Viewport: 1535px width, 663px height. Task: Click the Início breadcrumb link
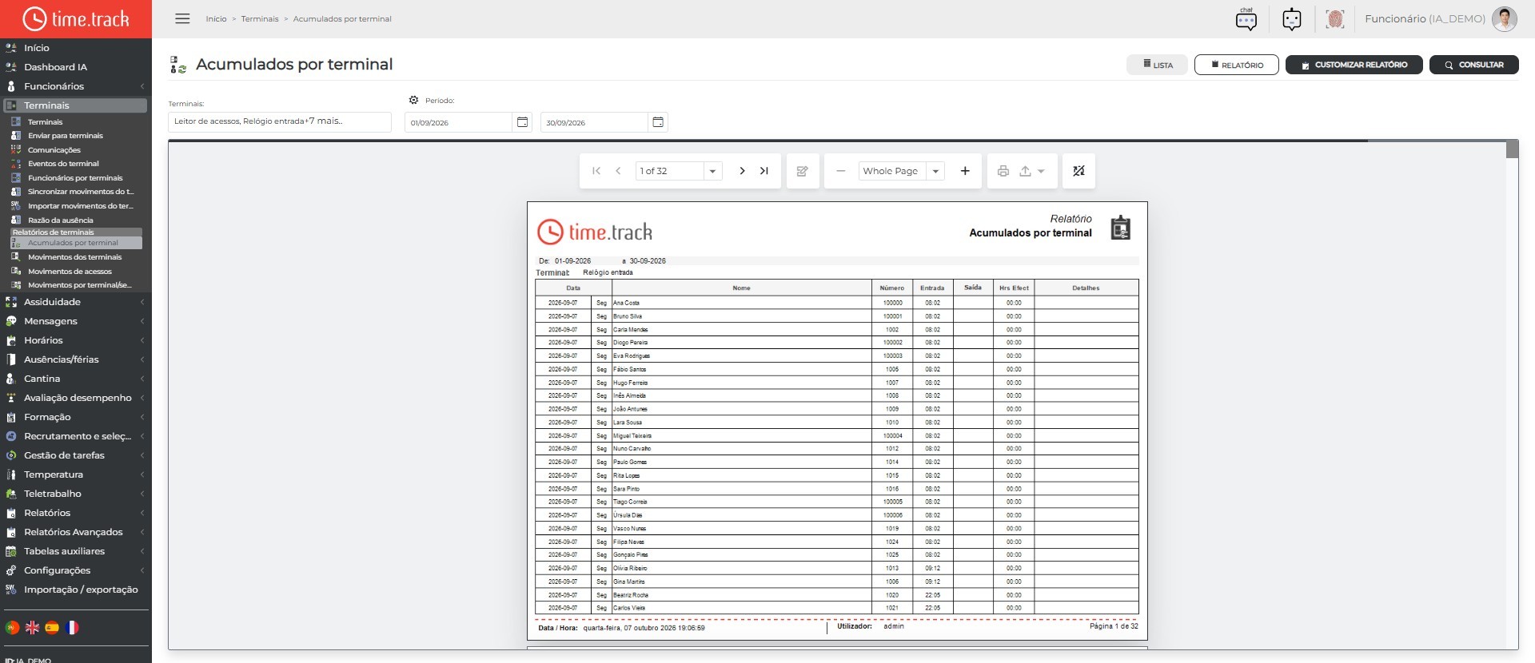coord(216,18)
